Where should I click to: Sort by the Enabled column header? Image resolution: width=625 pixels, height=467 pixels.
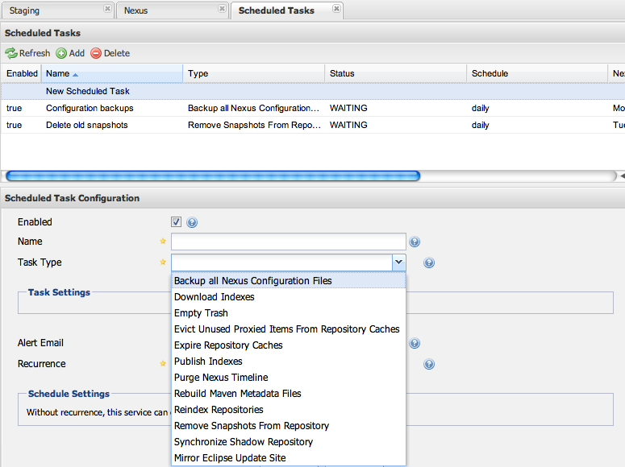(22, 73)
